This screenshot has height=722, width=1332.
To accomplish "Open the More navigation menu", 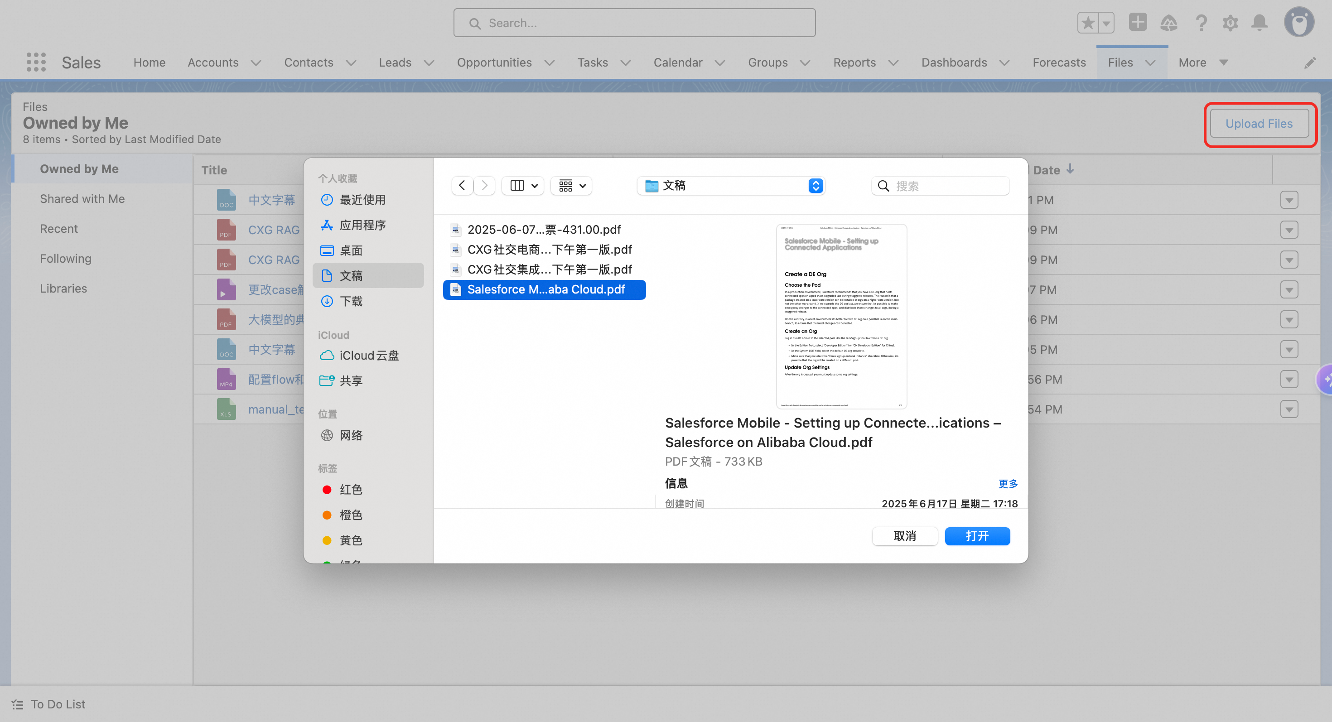I will pos(1203,63).
